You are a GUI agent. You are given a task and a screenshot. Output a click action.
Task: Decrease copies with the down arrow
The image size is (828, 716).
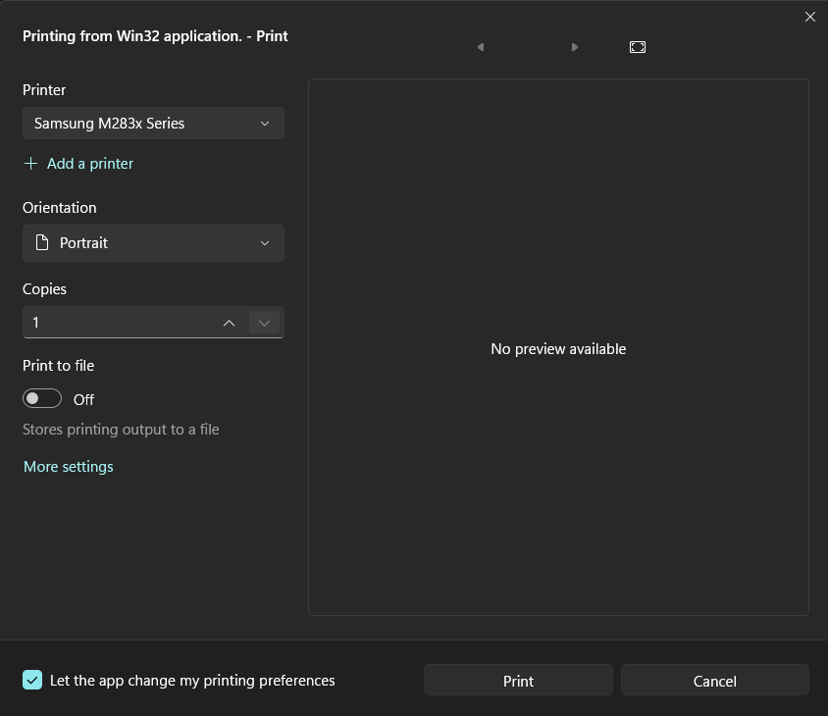click(x=264, y=323)
